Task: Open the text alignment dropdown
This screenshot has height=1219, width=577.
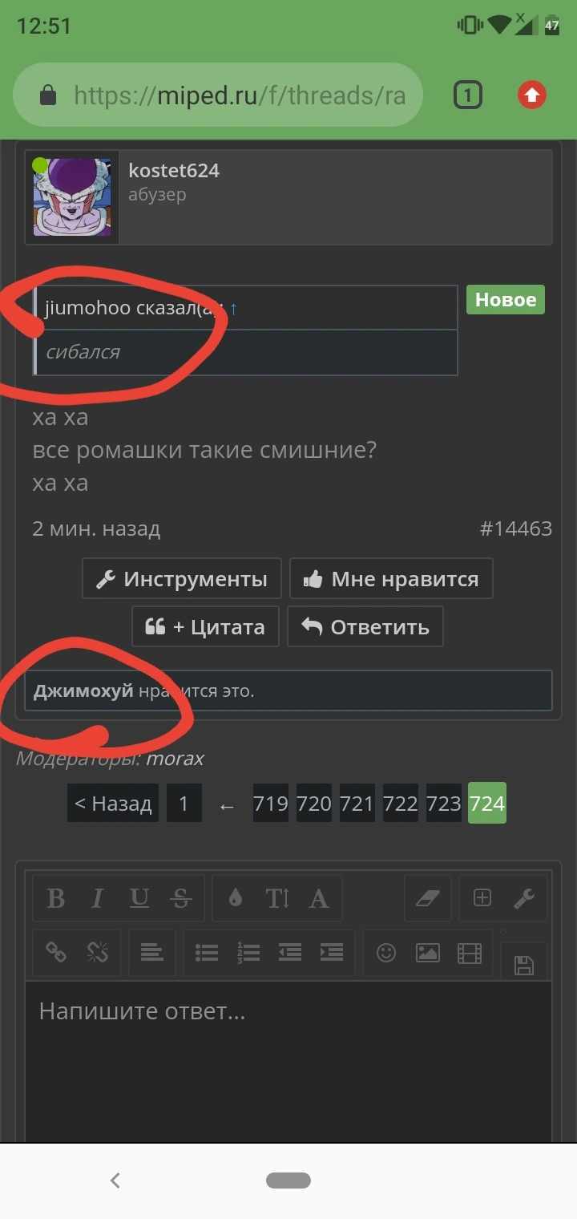Action: (151, 952)
